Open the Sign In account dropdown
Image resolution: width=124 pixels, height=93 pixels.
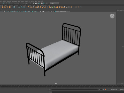[55, 3]
